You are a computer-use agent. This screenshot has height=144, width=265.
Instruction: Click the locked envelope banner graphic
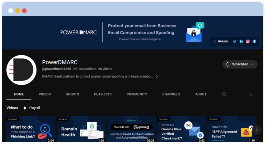(195, 32)
